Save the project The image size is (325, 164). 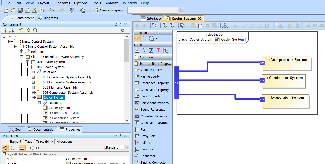coord(20,10)
